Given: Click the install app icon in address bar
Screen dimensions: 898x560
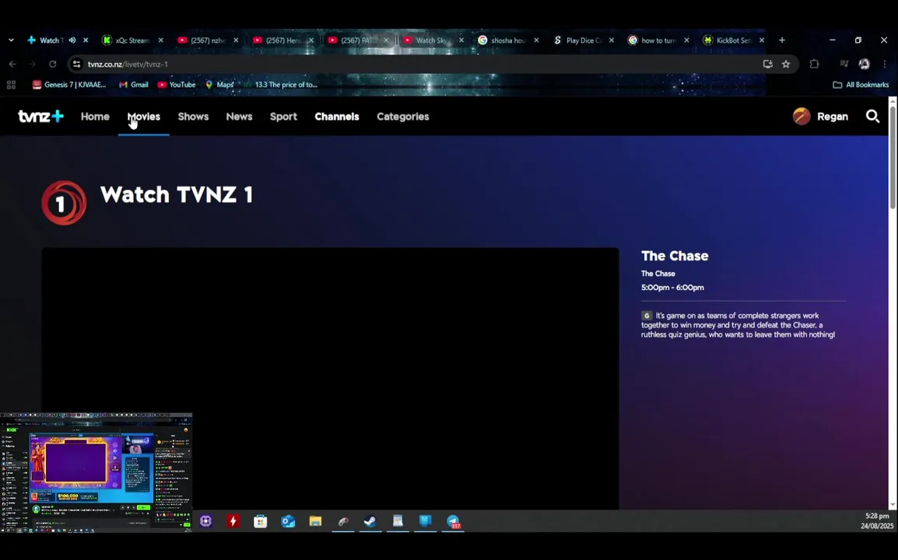Looking at the screenshot, I should (x=767, y=64).
